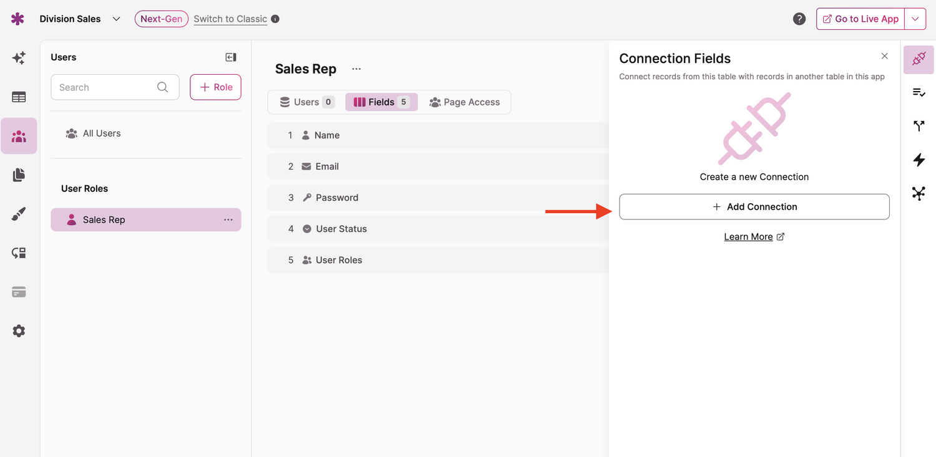936x457 pixels.
Task: Select All Users in the list
Action: pos(102,133)
